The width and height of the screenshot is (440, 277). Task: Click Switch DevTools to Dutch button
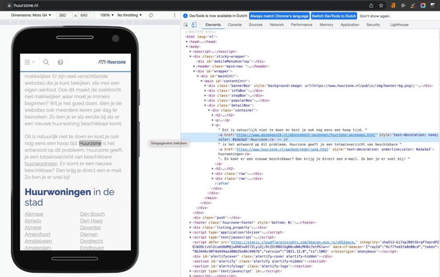tap(334, 16)
